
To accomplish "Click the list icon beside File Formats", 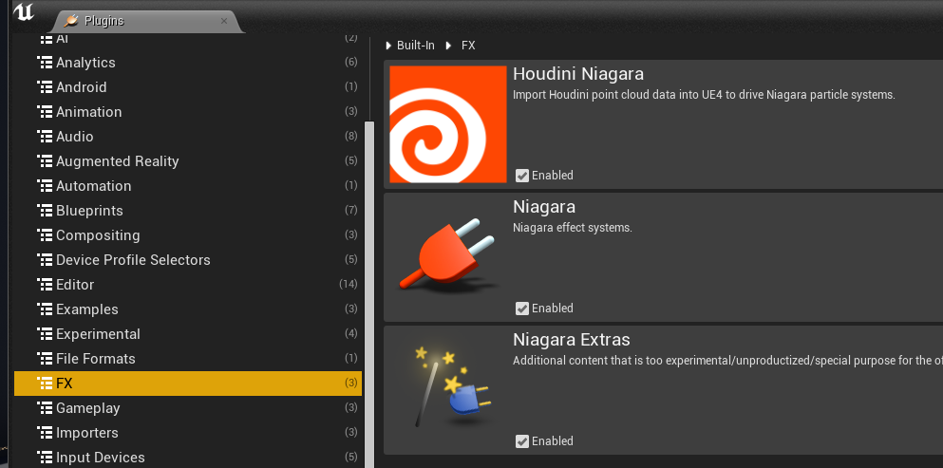I will 45,359.
